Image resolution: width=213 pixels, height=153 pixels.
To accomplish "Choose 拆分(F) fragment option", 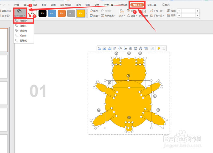I will [x=24, y=31].
